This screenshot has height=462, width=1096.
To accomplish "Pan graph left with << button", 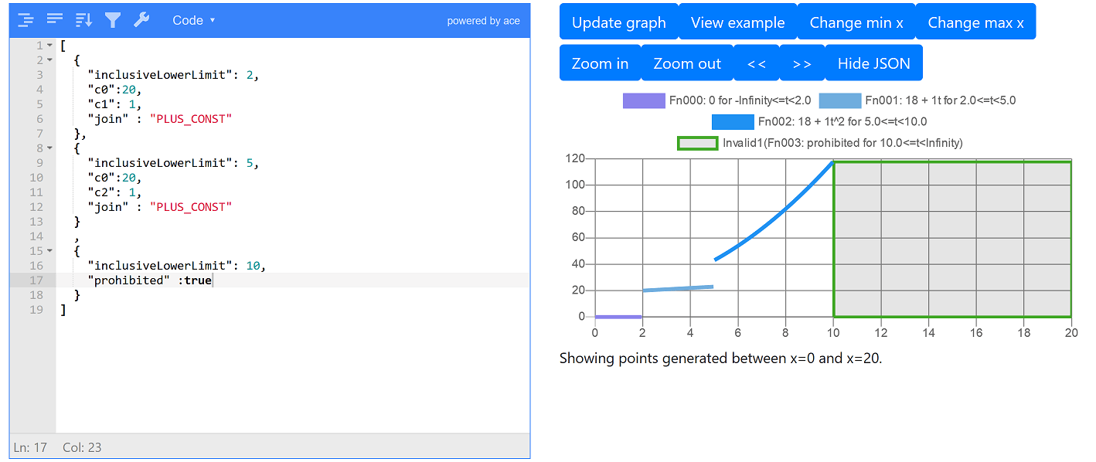I will point(757,63).
